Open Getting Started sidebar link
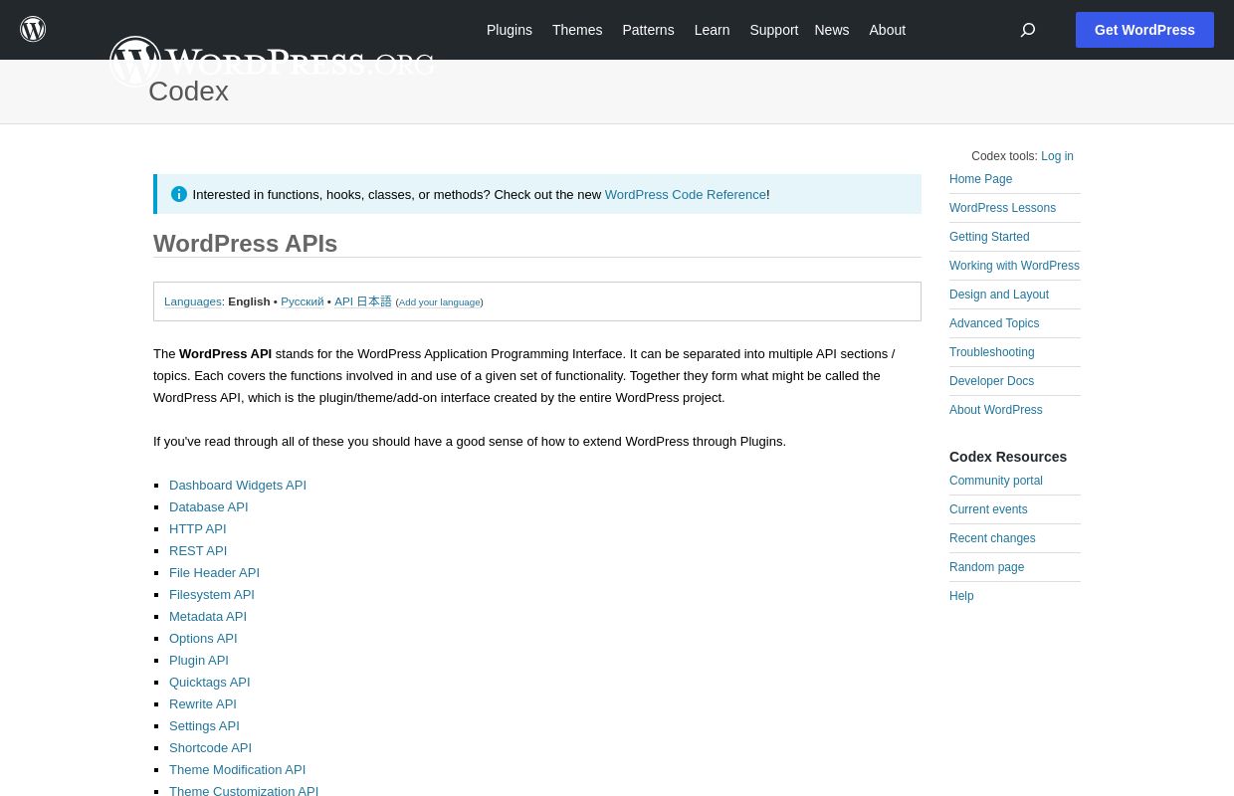The width and height of the screenshot is (1234, 796). pyautogui.click(x=989, y=237)
